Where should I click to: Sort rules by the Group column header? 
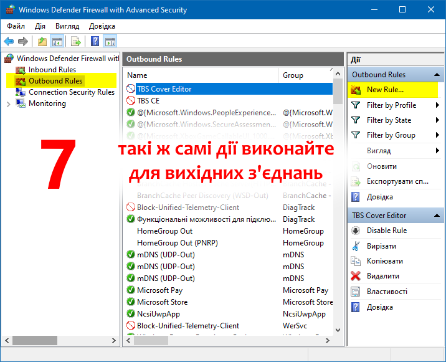click(x=306, y=75)
